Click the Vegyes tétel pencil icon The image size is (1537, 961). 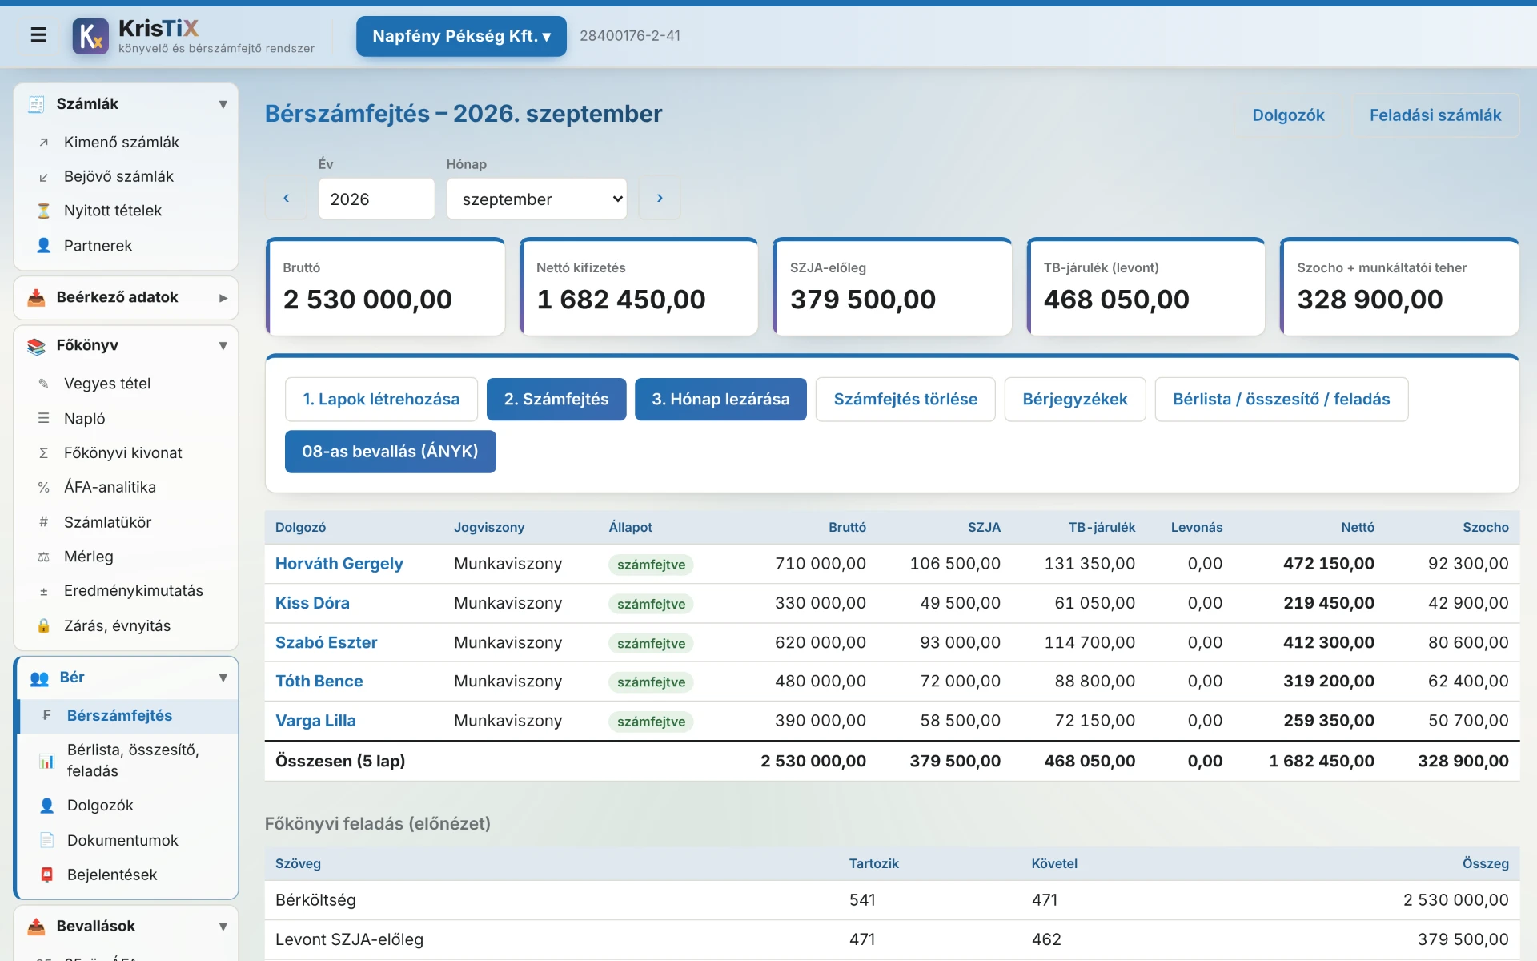pyautogui.click(x=44, y=384)
